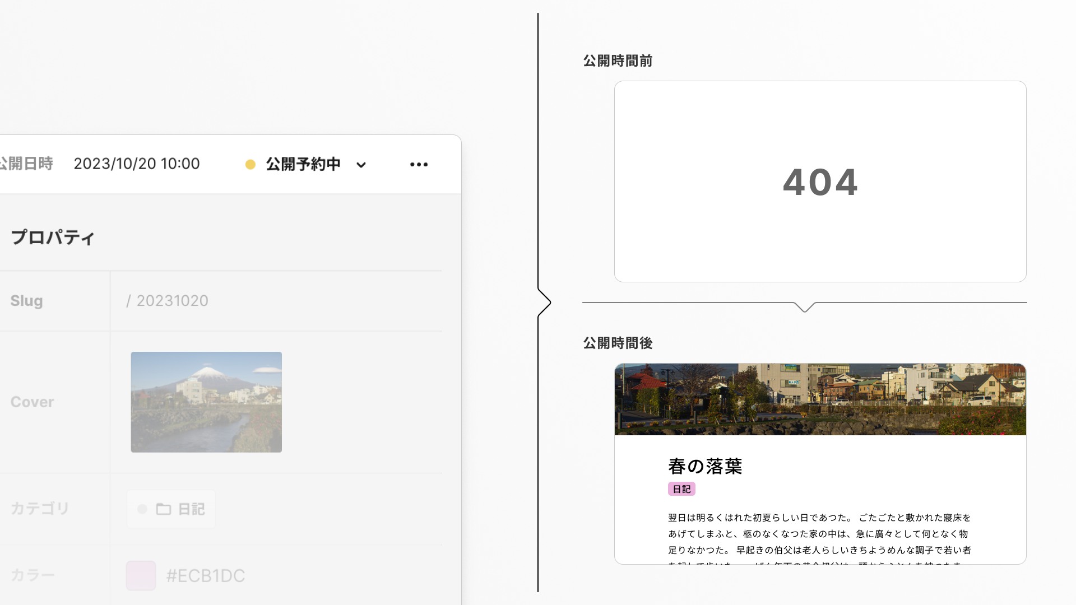
Task: Expand the 公開予約中 status dropdown chevron
Action: [x=361, y=165]
